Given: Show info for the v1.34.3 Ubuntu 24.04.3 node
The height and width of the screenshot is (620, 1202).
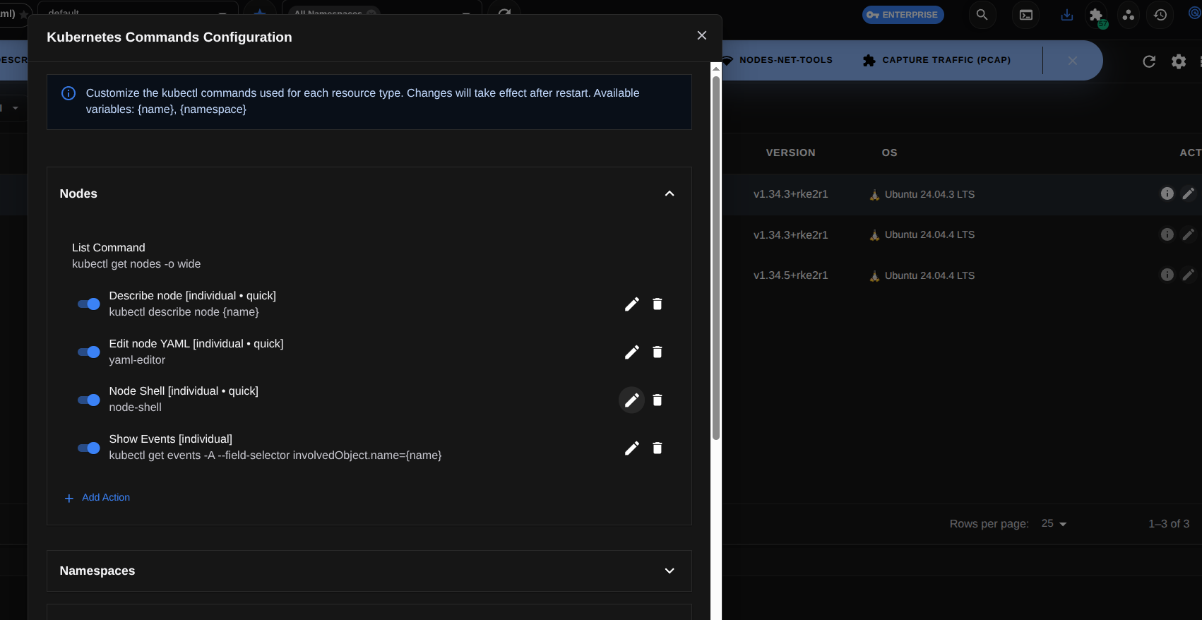Looking at the screenshot, I should [x=1167, y=193].
